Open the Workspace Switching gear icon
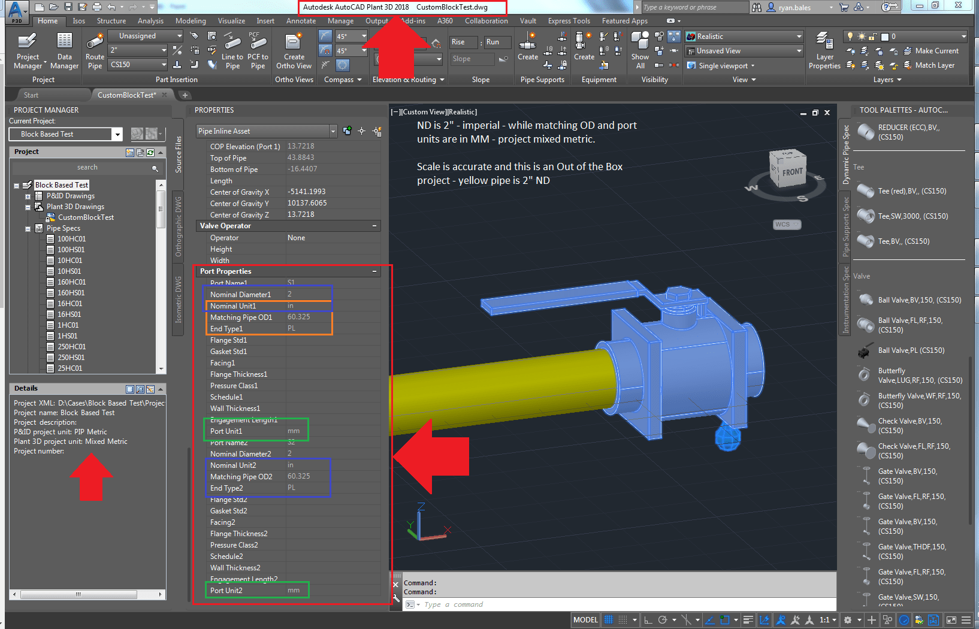 [x=848, y=620]
